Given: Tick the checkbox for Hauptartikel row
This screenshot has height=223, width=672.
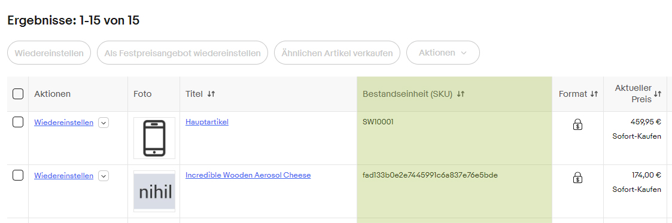Looking at the screenshot, I should coord(18,123).
